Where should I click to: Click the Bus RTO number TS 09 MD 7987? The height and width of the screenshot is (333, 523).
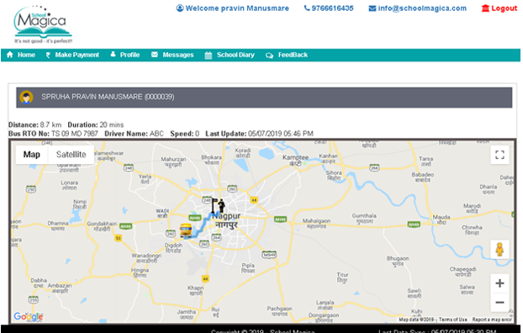point(75,134)
